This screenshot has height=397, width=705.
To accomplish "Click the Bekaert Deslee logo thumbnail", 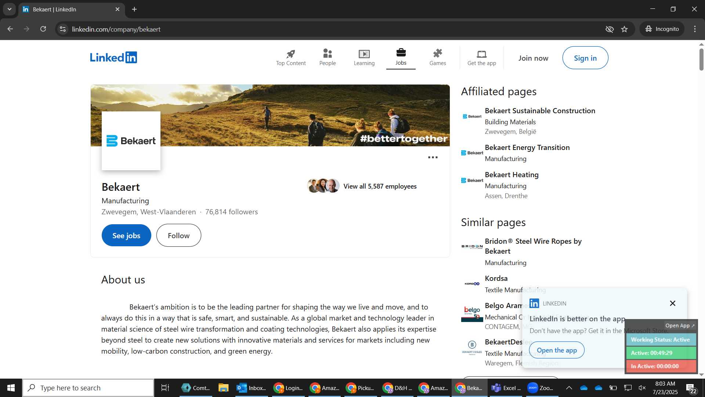I will [472, 348].
